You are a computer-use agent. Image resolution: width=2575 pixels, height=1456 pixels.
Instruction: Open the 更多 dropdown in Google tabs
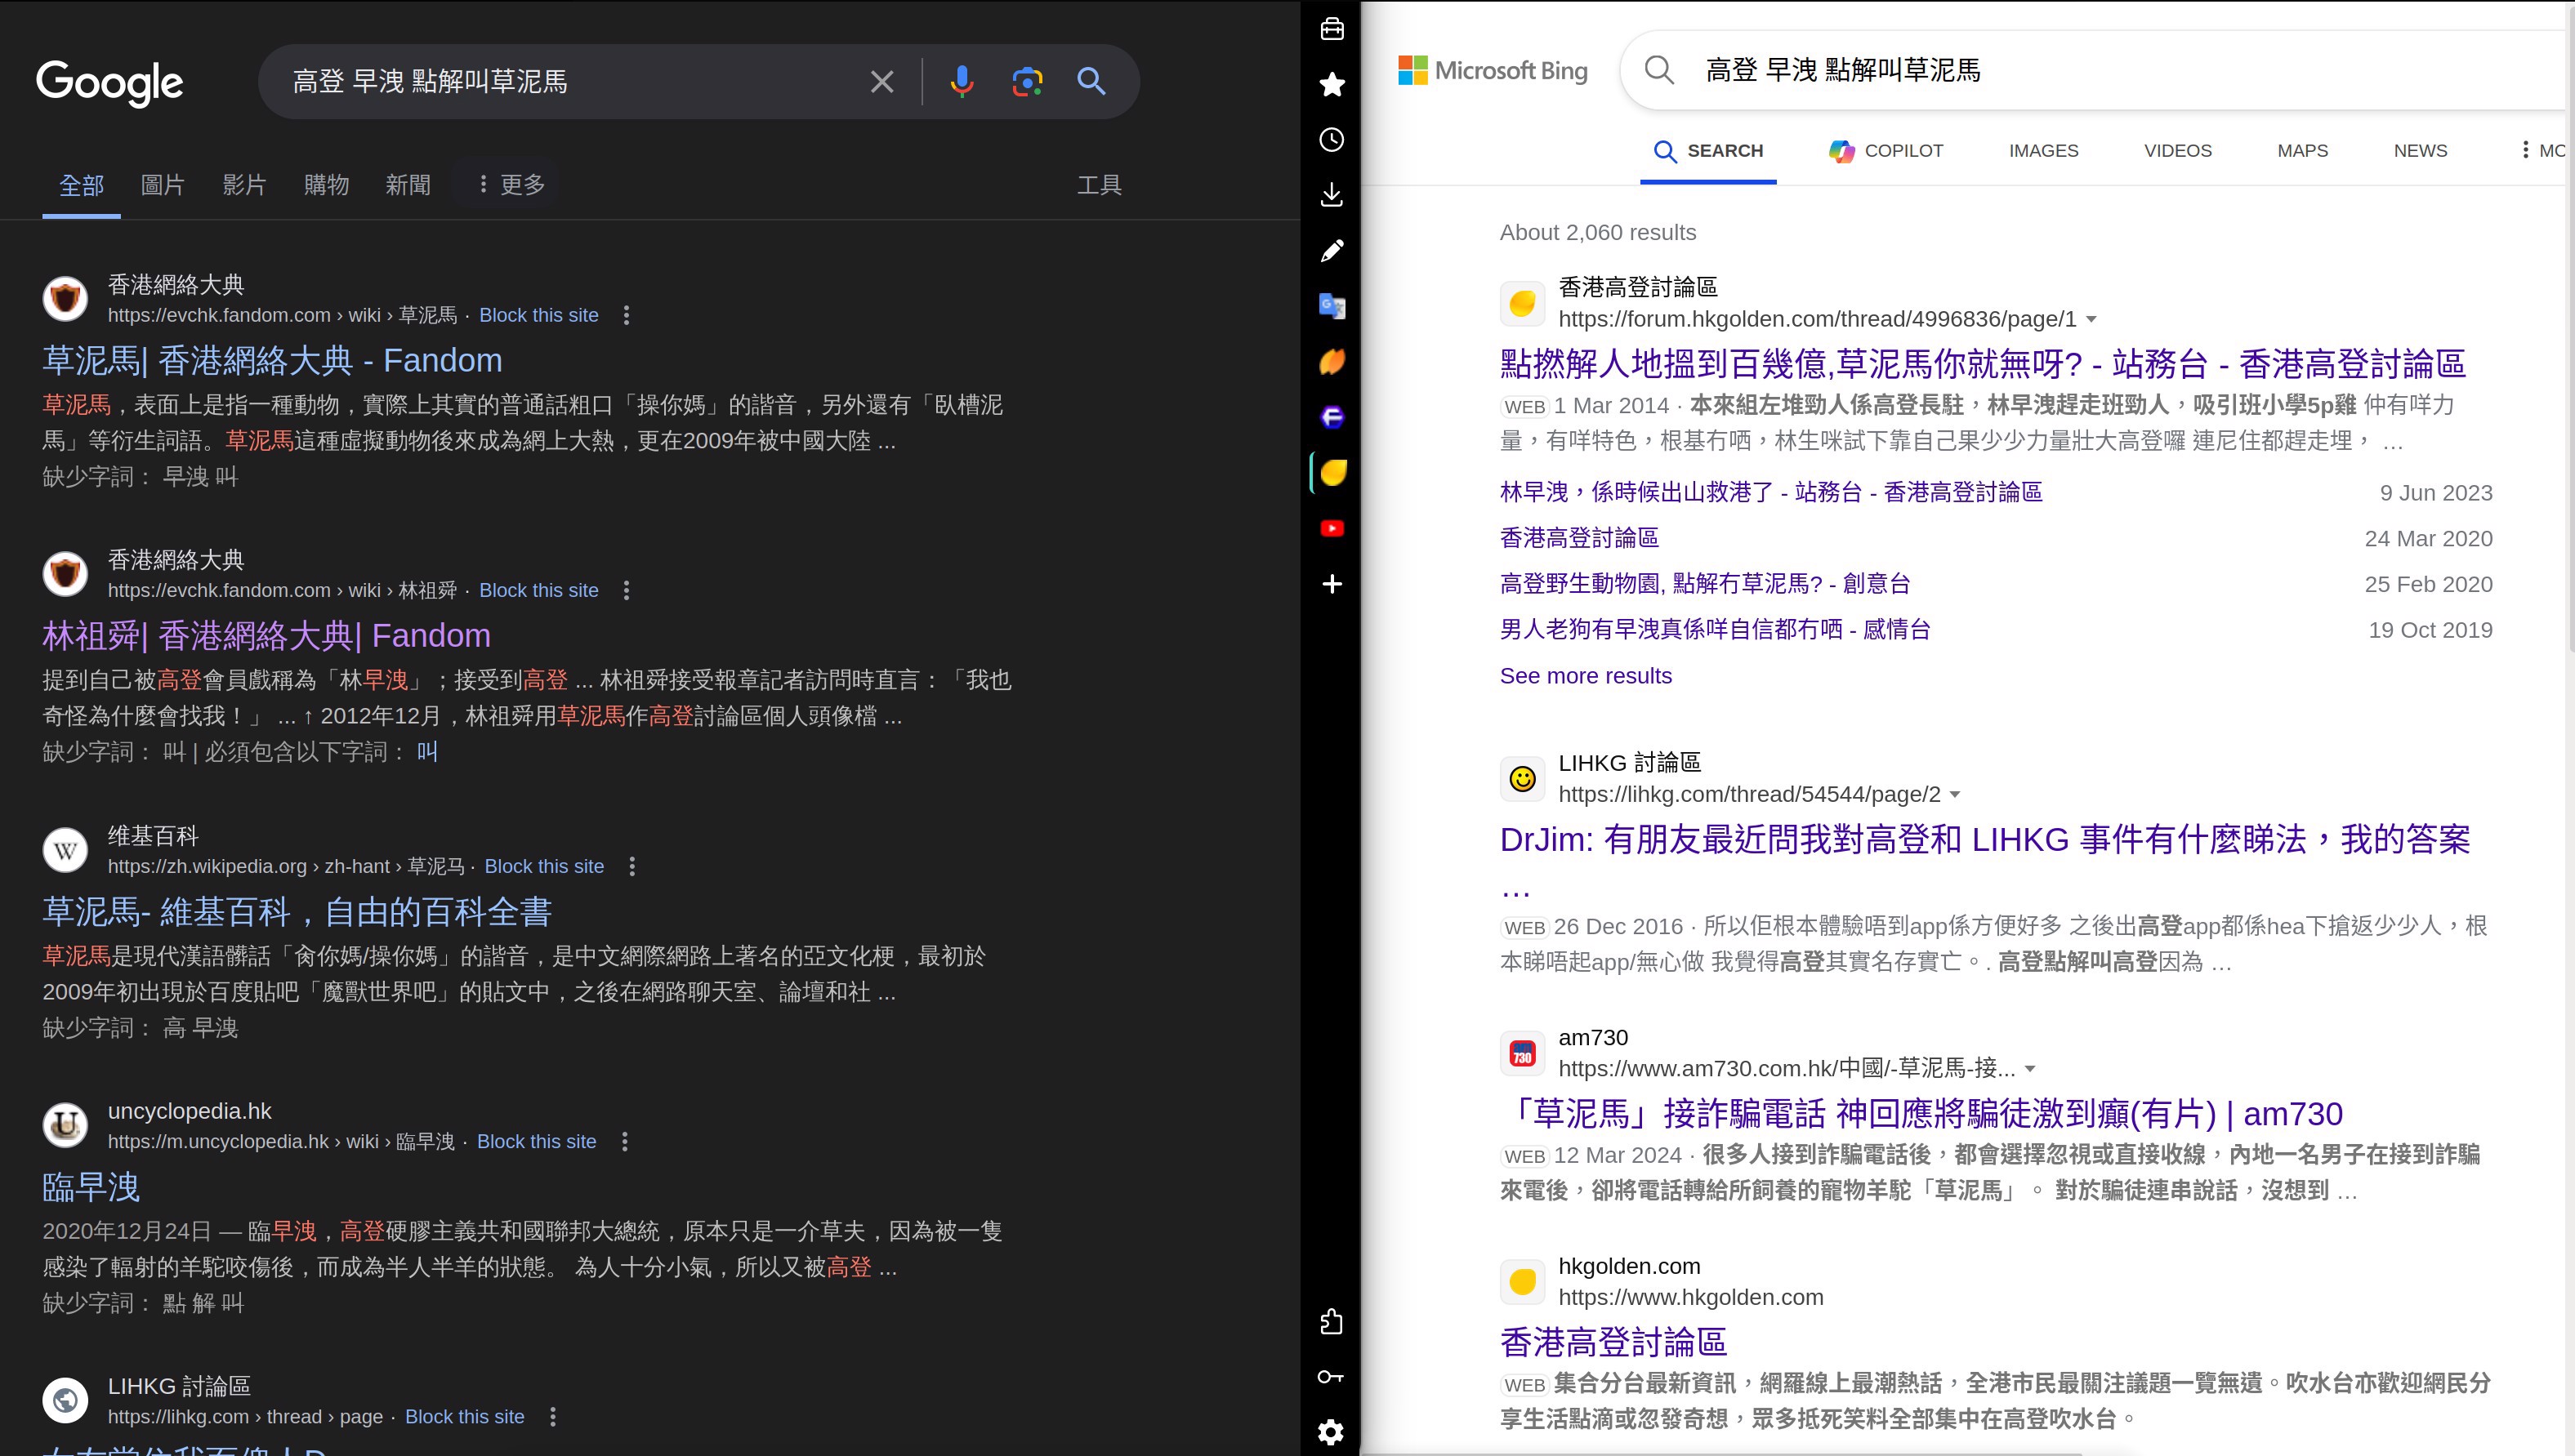tap(511, 185)
